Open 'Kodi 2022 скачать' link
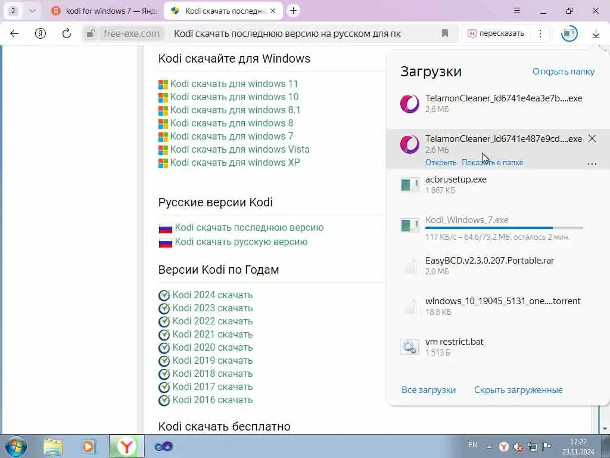This screenshot has height=458, width=610. tap(213, 321)
